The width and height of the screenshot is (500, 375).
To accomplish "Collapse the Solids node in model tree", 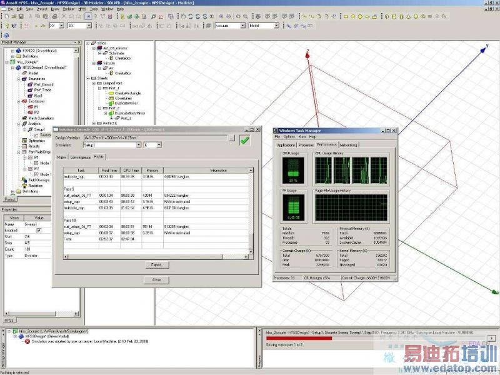I will [x=88, y=43].
